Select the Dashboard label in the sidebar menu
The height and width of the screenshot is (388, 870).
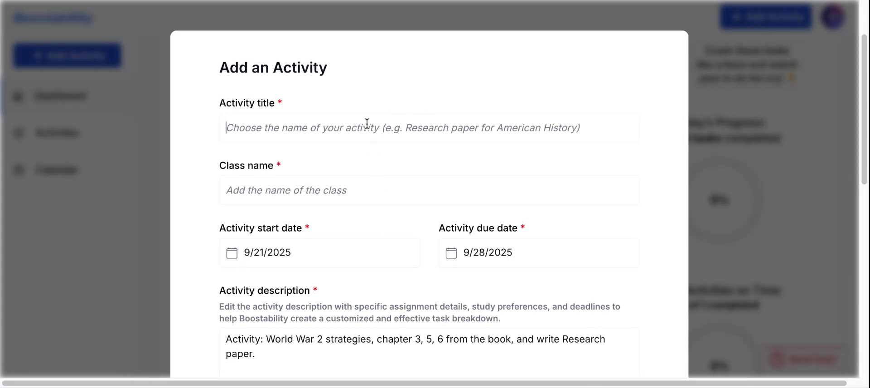point(60,96)
